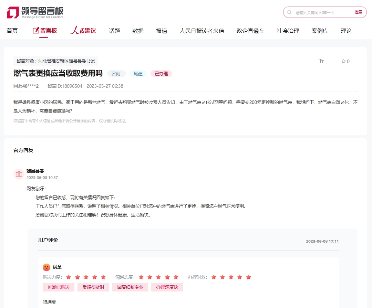Select the 咨询 category tag
Image resolution: width=372 pixels, height=308 pixels.
click(x=116, y=74)
